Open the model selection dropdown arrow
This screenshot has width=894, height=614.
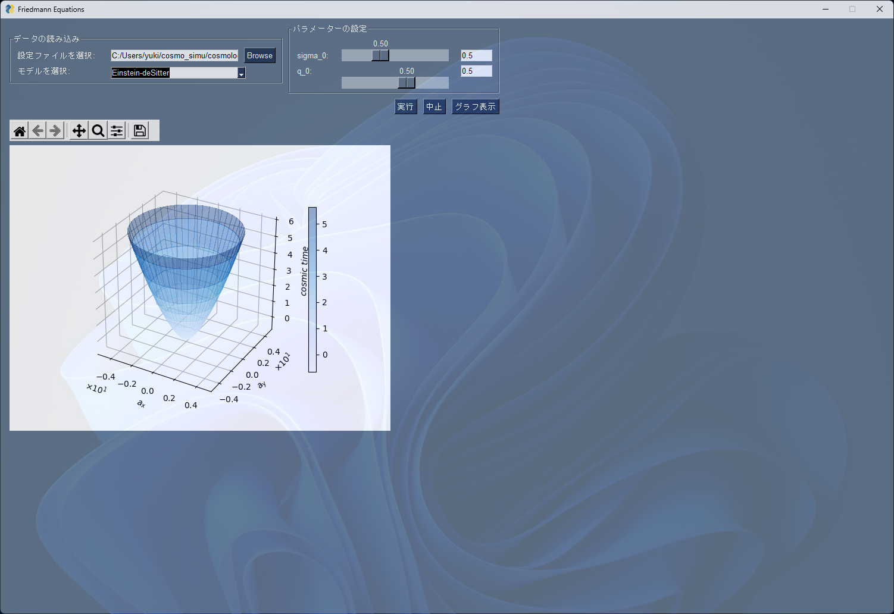click(x=240, y=73)
